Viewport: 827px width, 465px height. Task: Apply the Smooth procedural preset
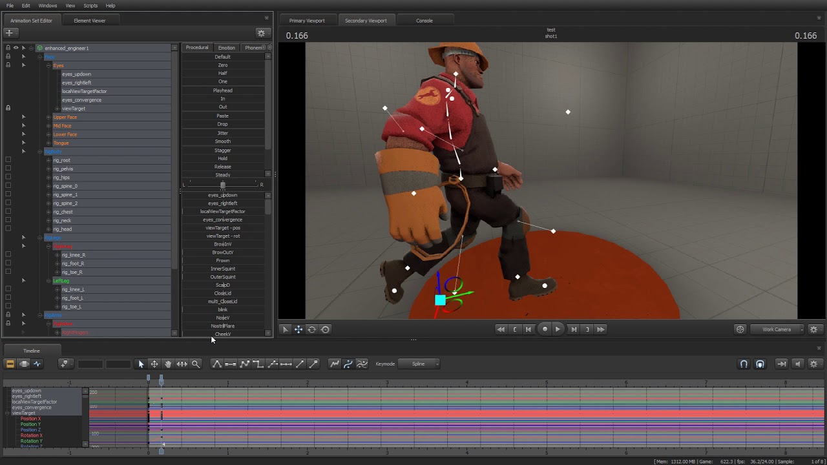coord(223,141)
